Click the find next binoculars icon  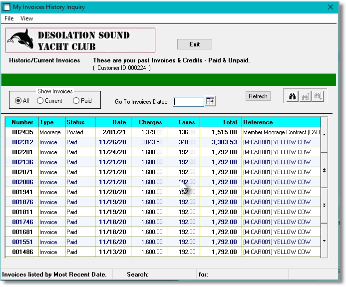[318, 96]
